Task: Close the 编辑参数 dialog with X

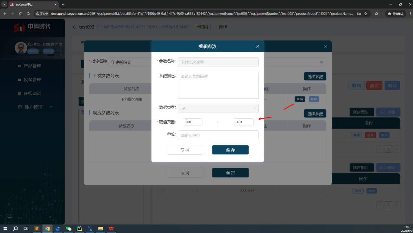Action: click(x=258, y=46)
